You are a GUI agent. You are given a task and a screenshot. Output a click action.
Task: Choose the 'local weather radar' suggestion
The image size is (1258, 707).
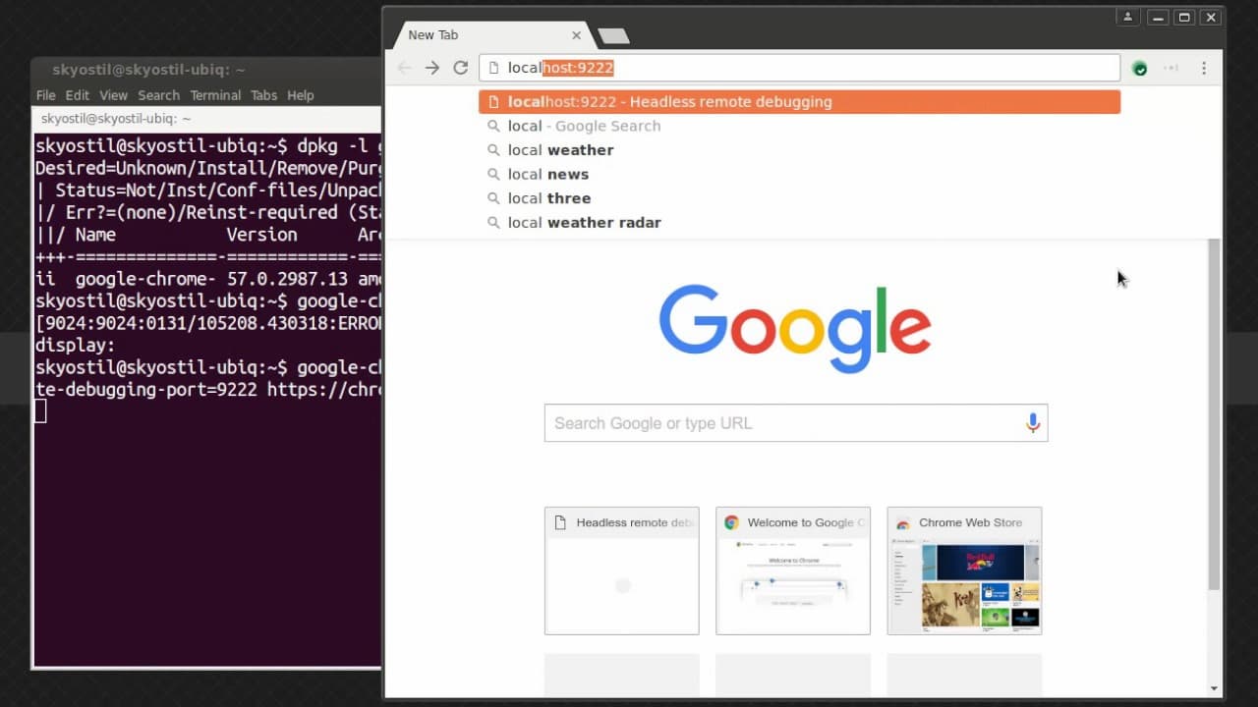[799, 222]
